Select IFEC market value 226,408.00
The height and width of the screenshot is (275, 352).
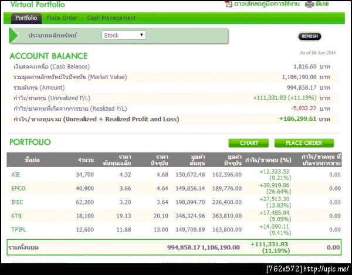(x=227, y=202)
